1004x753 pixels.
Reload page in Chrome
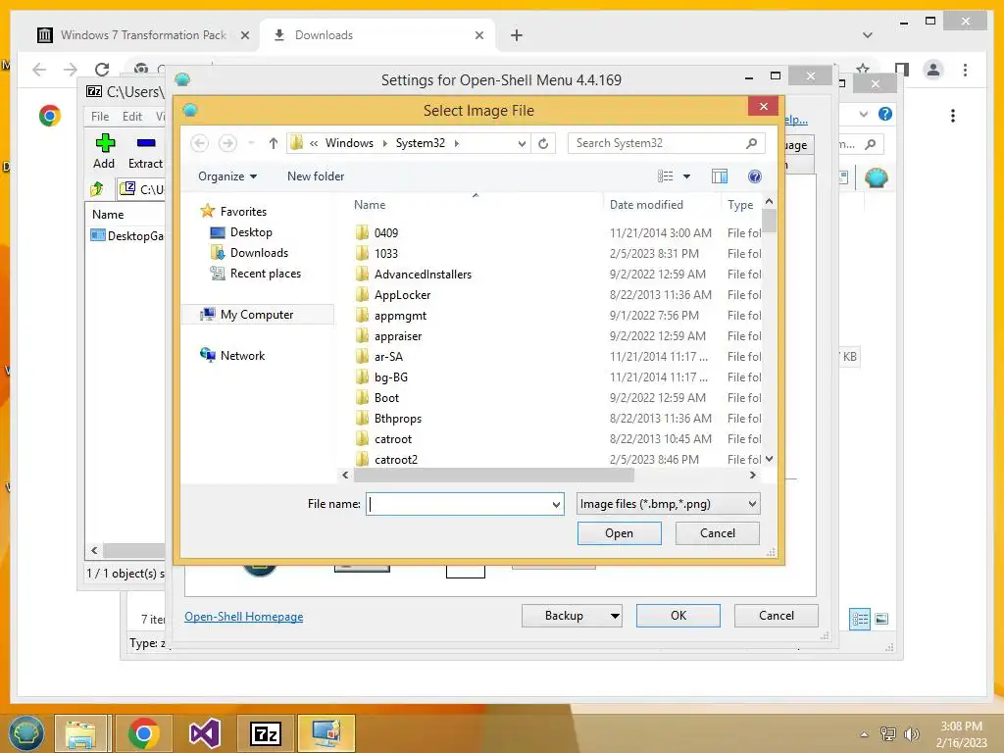[102, 70]
